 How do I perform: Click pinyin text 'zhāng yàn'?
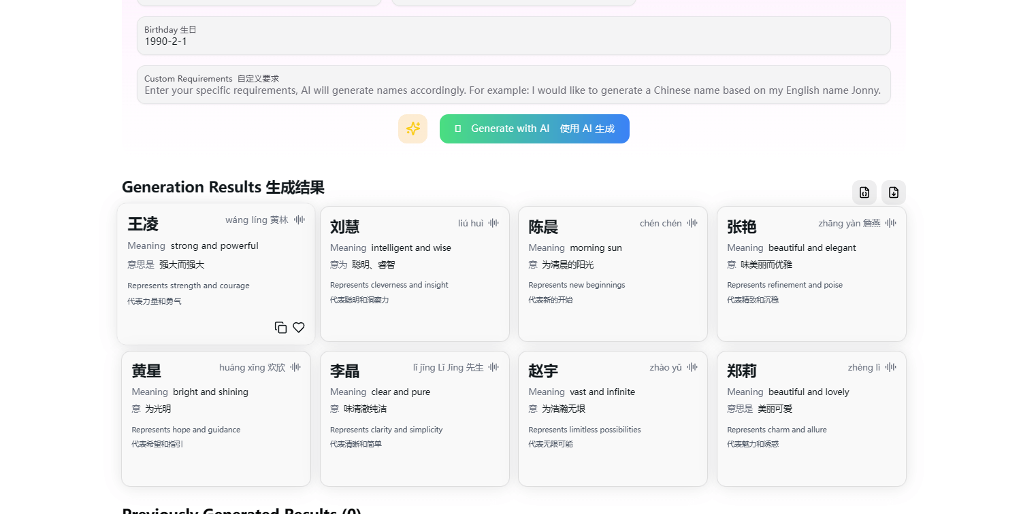point(839,223)
